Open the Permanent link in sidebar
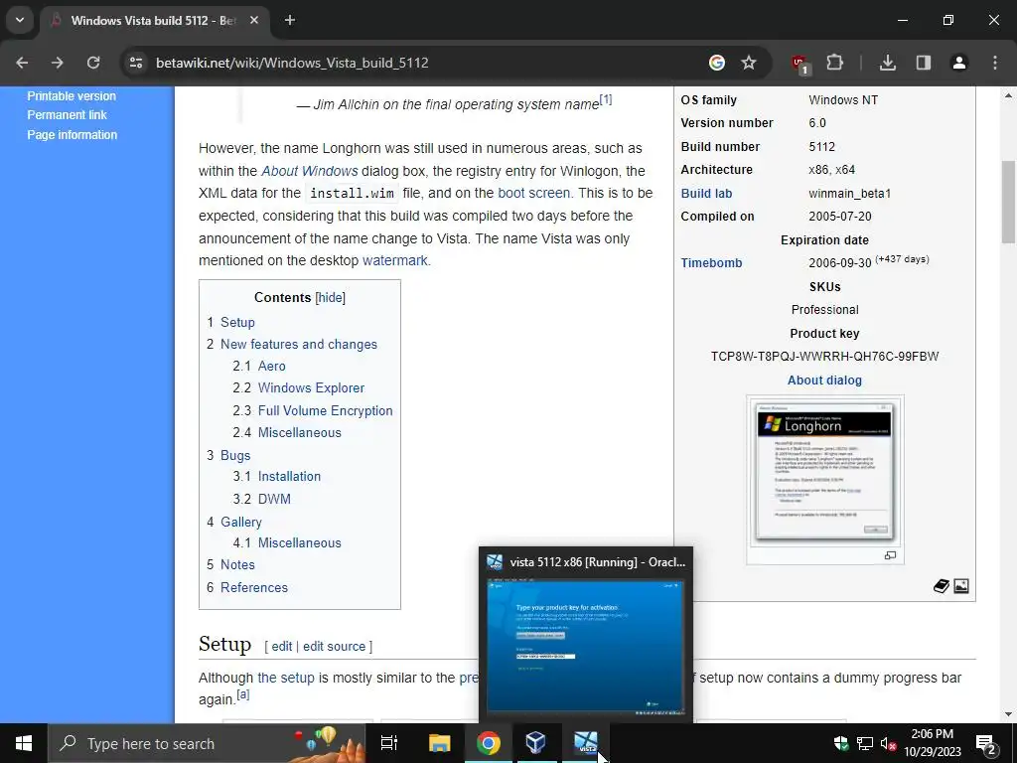The image size is (1017, 763). click(67, 115)
